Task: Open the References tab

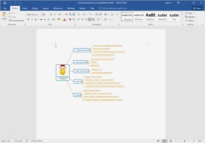Action: [x=58, y=8]
